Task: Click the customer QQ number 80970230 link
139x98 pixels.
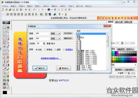Action: (x=64, y=80)
